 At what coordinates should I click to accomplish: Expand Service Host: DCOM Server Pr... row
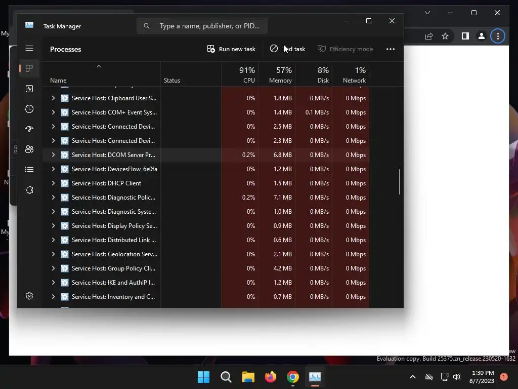(53, 155)
